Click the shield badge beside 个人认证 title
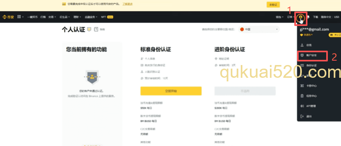 pos(89,29)
